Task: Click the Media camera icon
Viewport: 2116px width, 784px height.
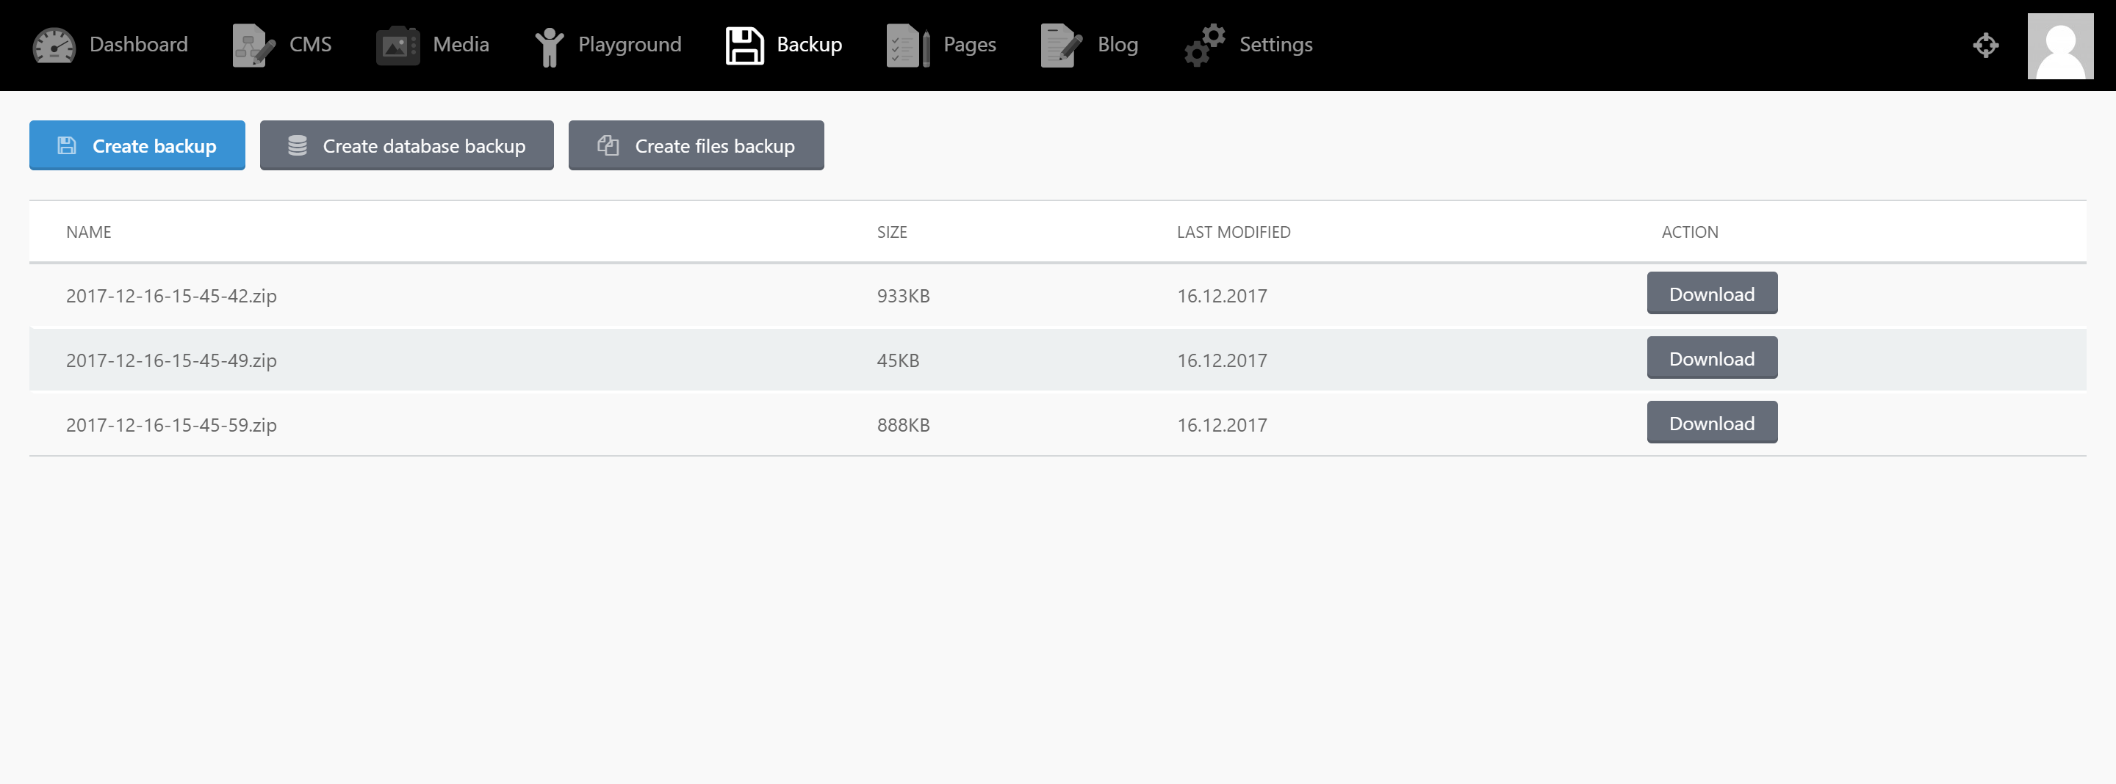Action: coord(397,46)
